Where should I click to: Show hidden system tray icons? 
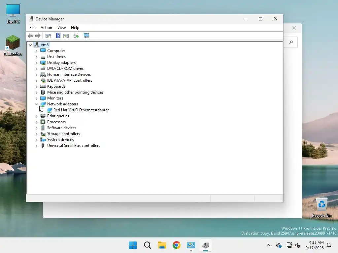point(268,245)
